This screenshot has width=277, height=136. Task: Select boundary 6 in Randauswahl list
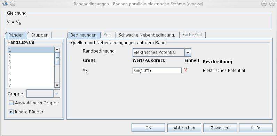click(x=31, y=80)
